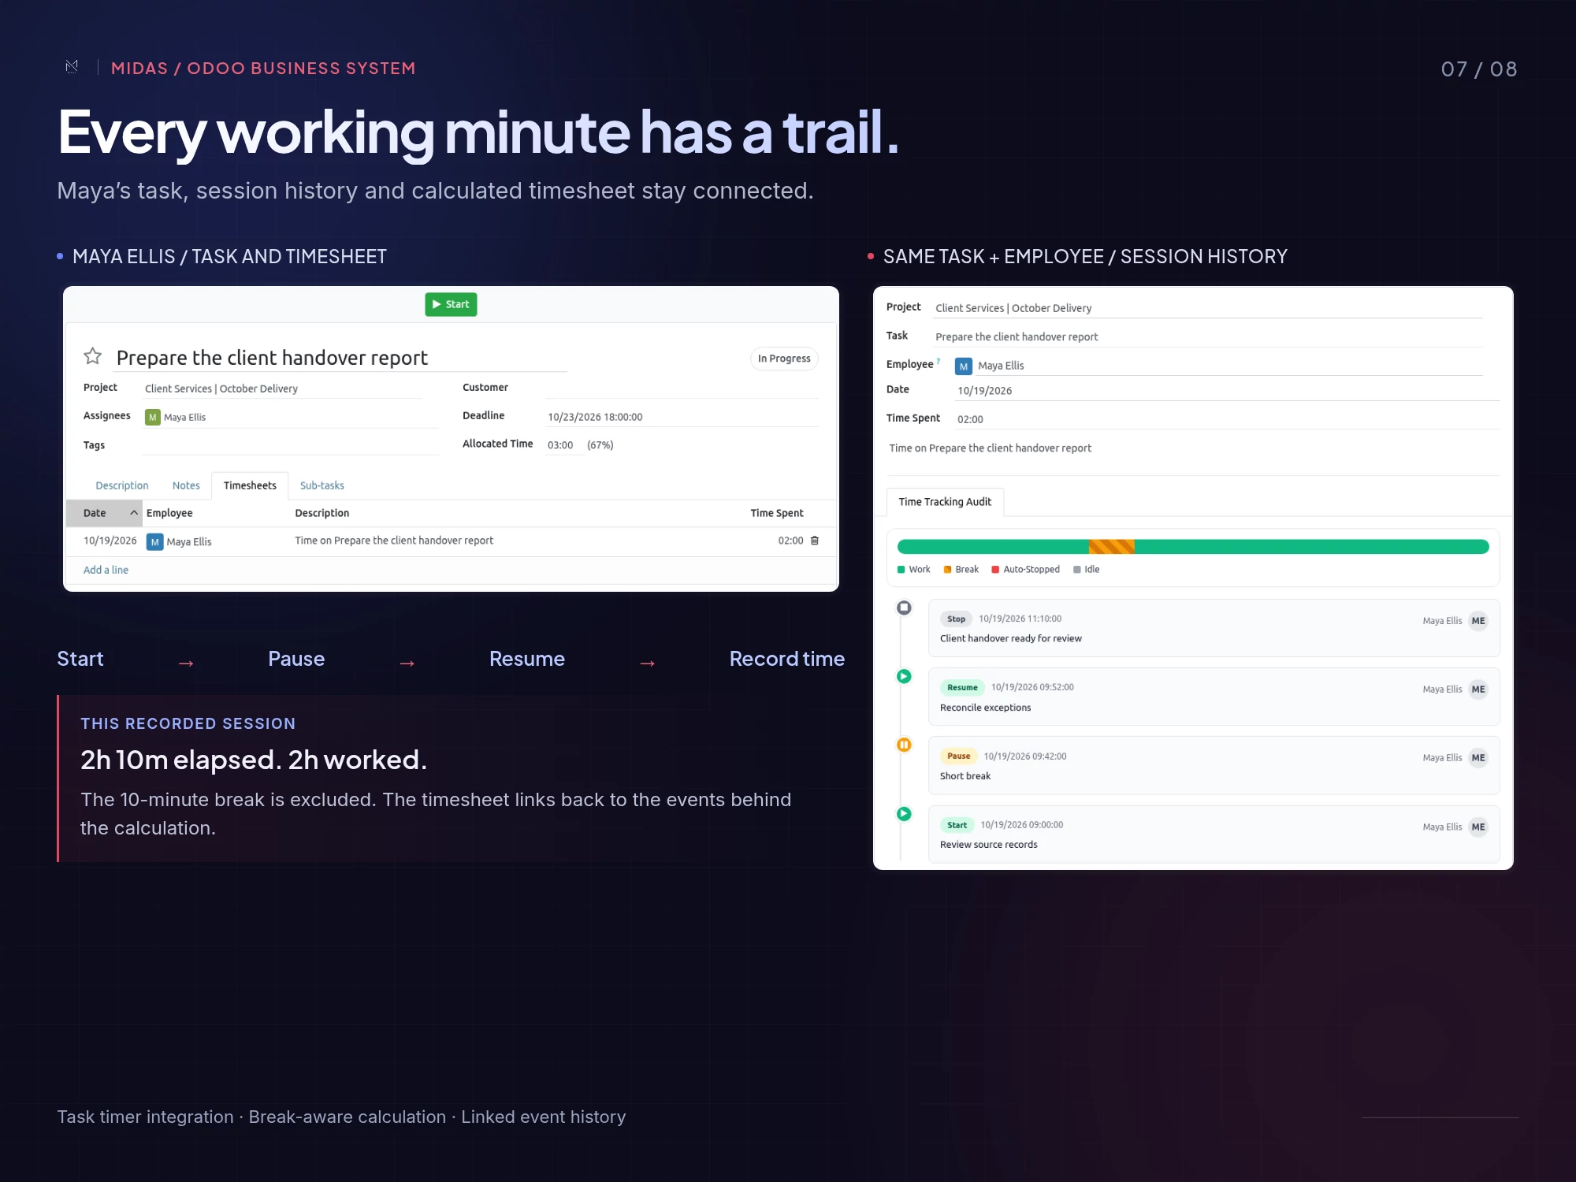Click the Break legend orange swatch

pyautogui.click(x=947, y=570)
